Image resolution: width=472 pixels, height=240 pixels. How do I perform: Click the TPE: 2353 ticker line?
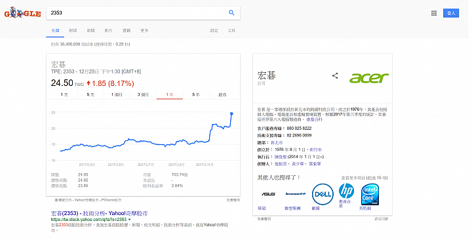coord(96,71)
